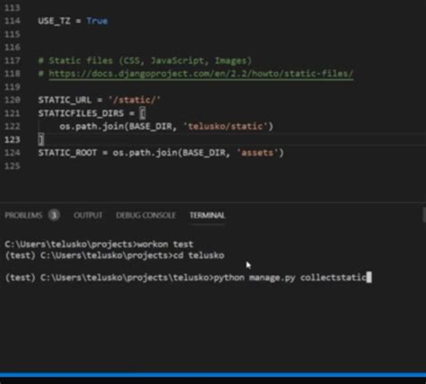Click the 'assets' string in STATIC_ROOT

click(x=257, y=153)
